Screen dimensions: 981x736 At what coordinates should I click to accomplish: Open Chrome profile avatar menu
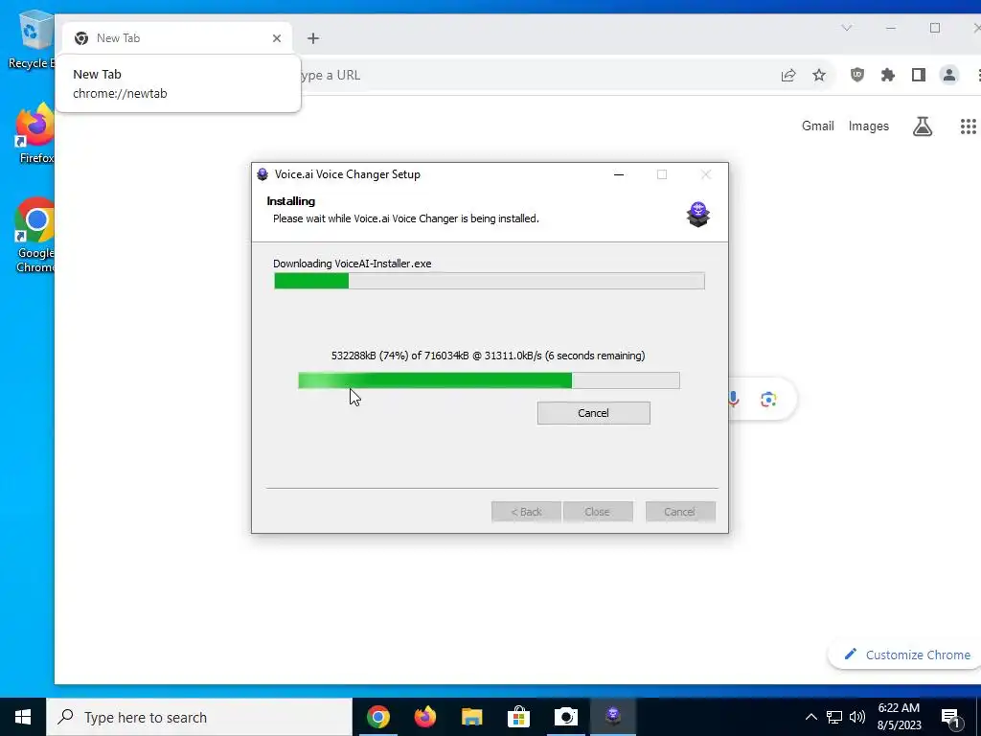click(949, 75)
